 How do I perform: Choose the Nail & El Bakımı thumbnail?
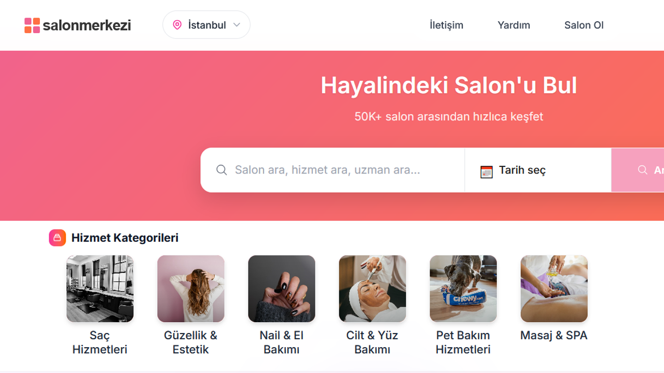282,289
